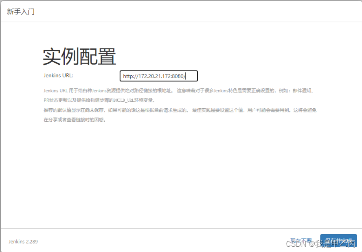Screen dimensions: 362x252
Task: Click the 实例配置 heading
Action: click(79, 57)
